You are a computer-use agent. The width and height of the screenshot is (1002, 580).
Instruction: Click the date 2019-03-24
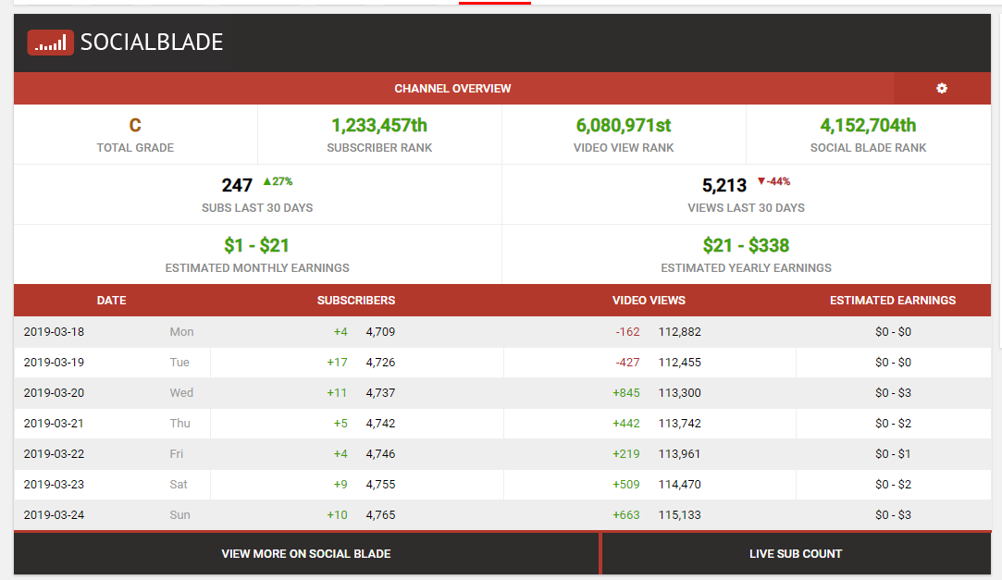[54, 515]
